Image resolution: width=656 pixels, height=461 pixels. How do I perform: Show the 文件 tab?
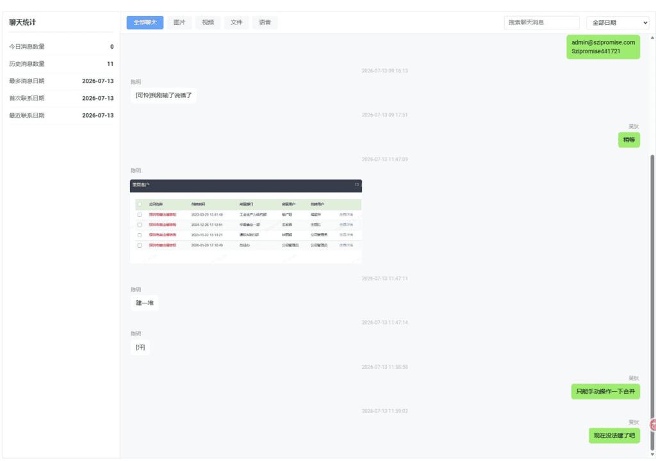tap(236, 22)
